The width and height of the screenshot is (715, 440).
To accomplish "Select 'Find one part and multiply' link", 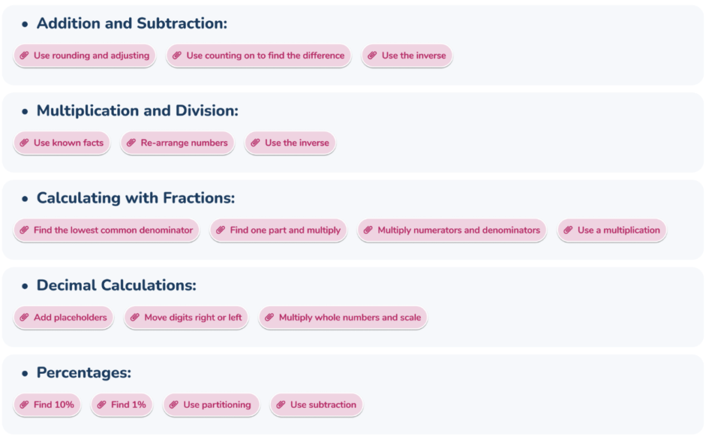I will point(285,230).
